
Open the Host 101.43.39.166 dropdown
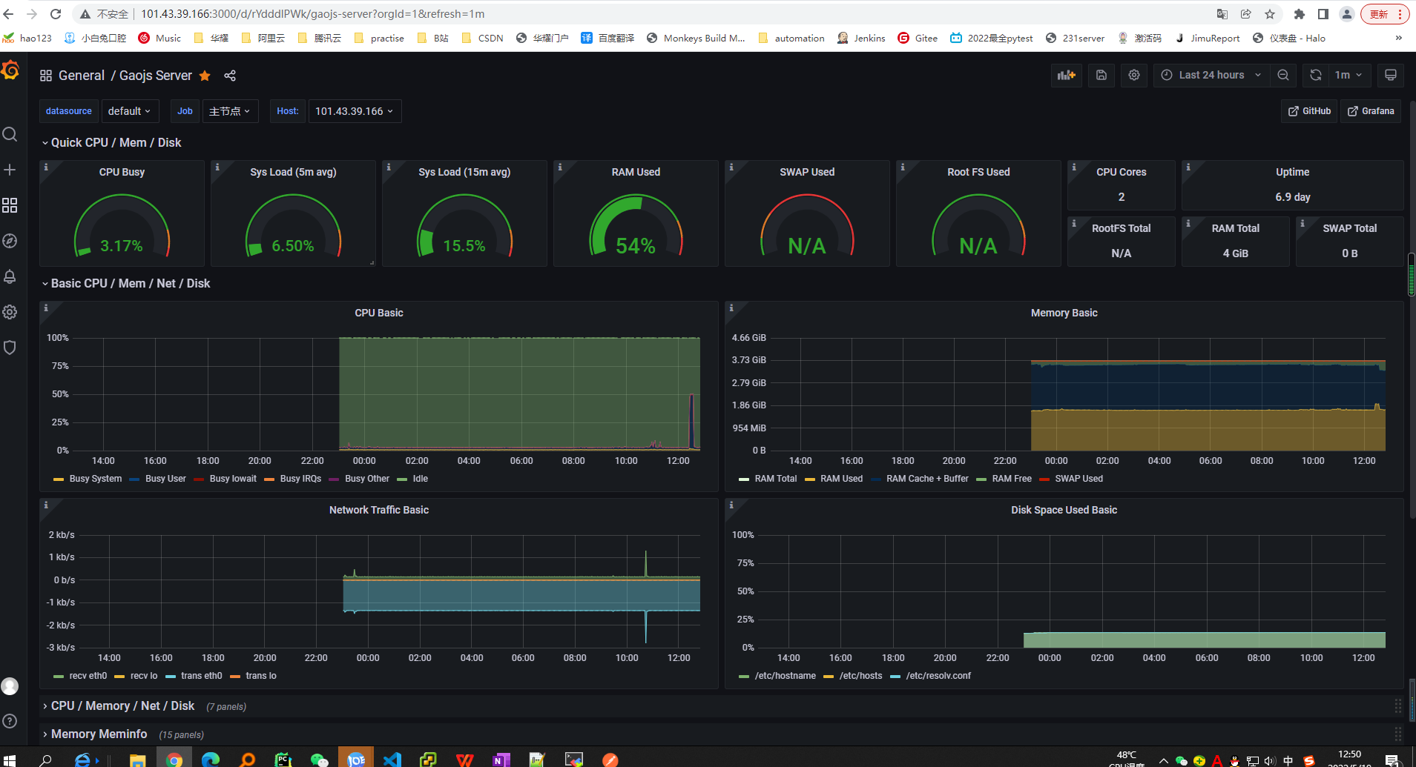[355, 111]
